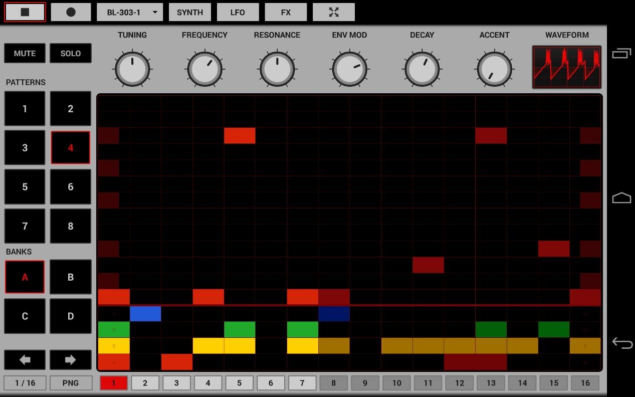Go to next page with right arrow
The image size is (635, 397).
point(70,360)
